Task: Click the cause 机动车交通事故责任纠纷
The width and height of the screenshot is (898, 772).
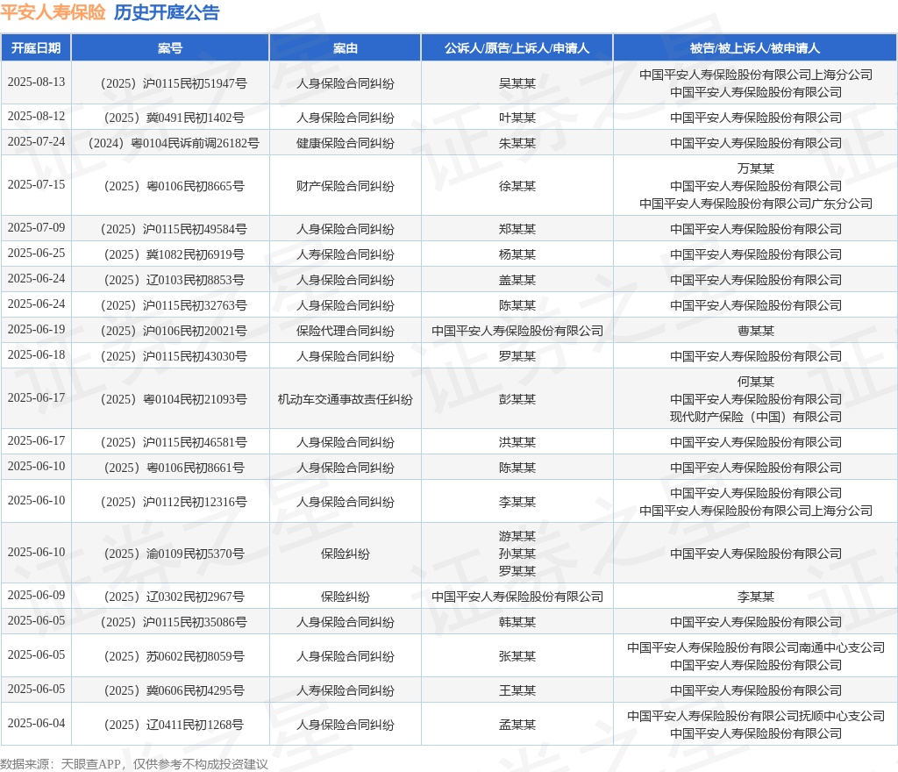Action: (346, 399)
